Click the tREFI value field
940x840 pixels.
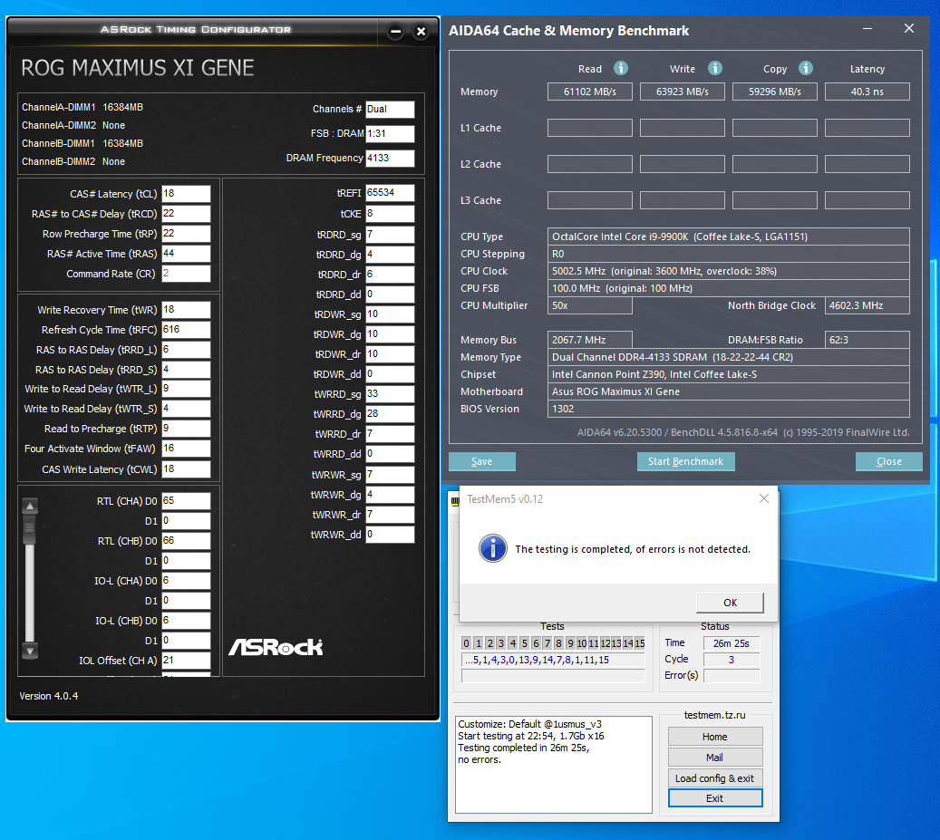pyautogui.click(x=391, y=192)
